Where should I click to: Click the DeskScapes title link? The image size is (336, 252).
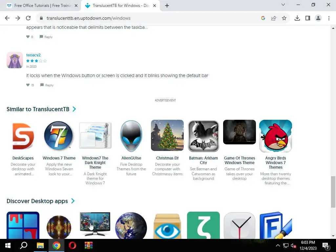coord(23,158)
